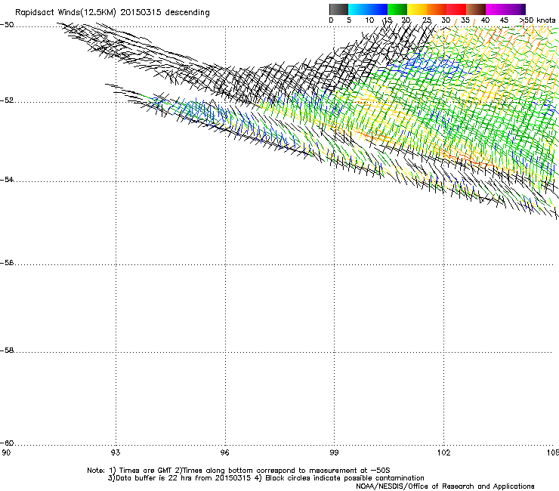Click the gray 0-5 knots color band
The width and height of the screenshot is (559, 491).
click(338, 9)
